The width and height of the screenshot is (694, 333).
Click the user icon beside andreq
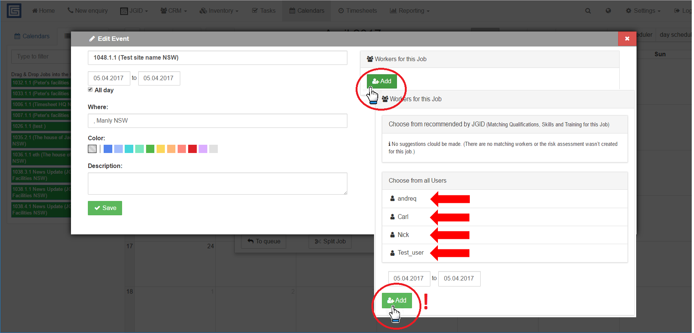pyautogui.click(x=392, y=198)
